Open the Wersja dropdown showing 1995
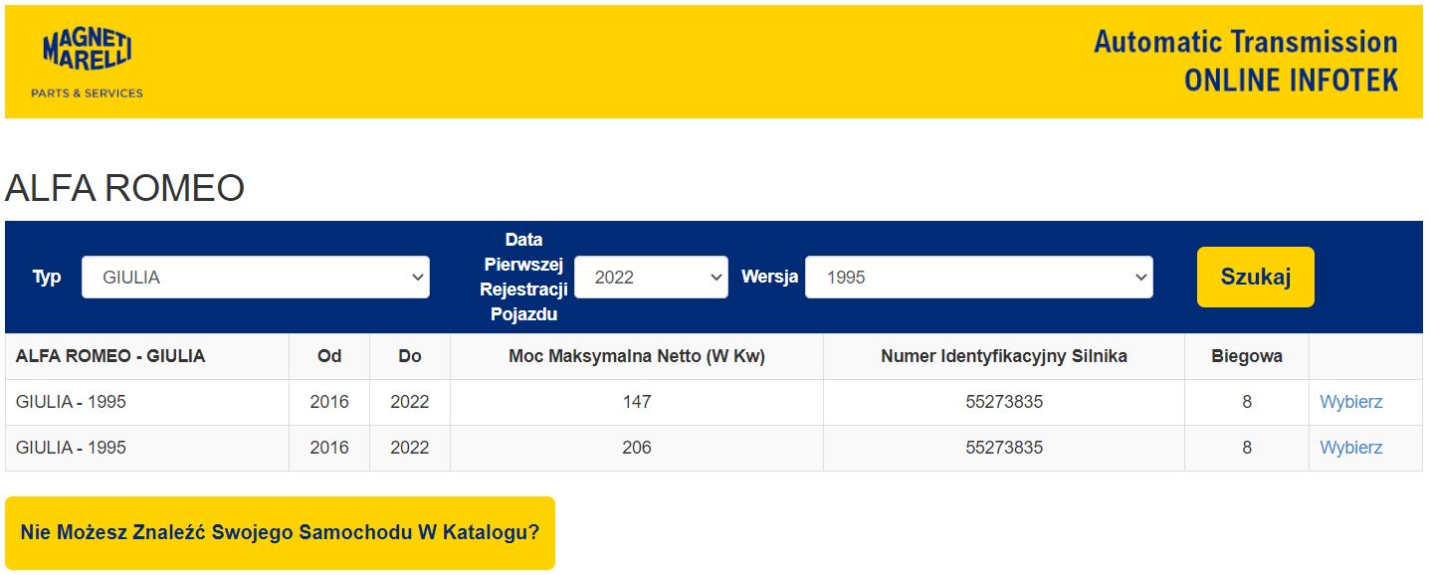 pos(978,278)
